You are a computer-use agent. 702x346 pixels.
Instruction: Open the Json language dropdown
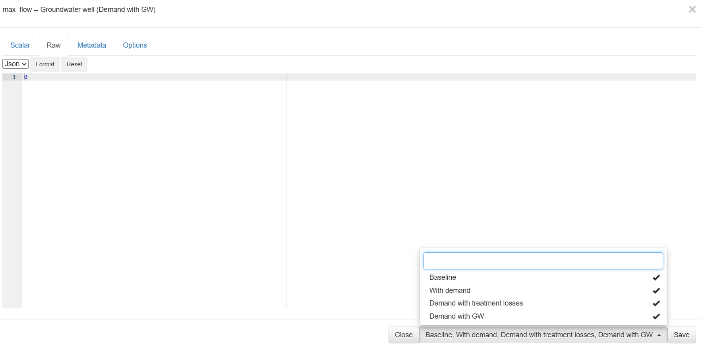click(x=15, y=64)
